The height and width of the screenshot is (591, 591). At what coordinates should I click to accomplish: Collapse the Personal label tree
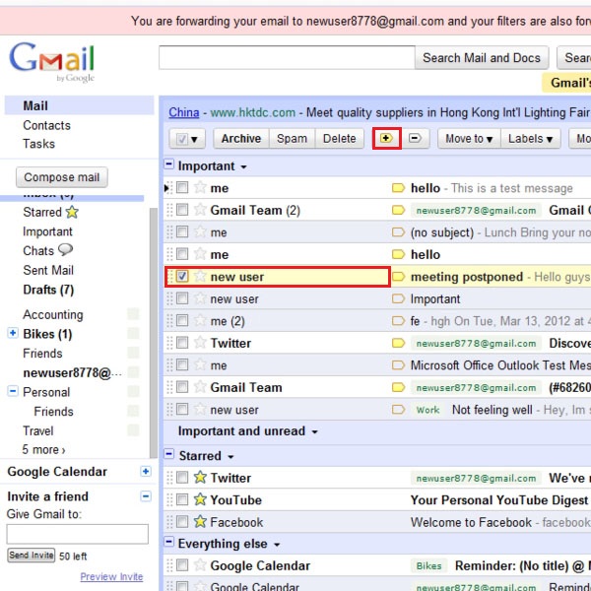click(x=13, y=391)
